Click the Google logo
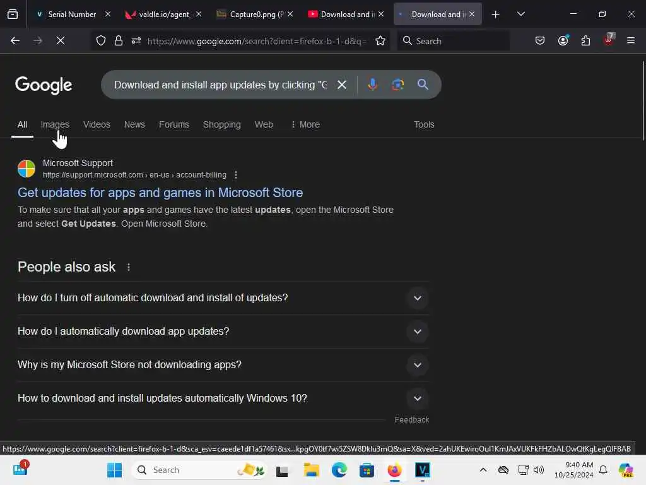646x485 pixels. (x=44, y=85)
